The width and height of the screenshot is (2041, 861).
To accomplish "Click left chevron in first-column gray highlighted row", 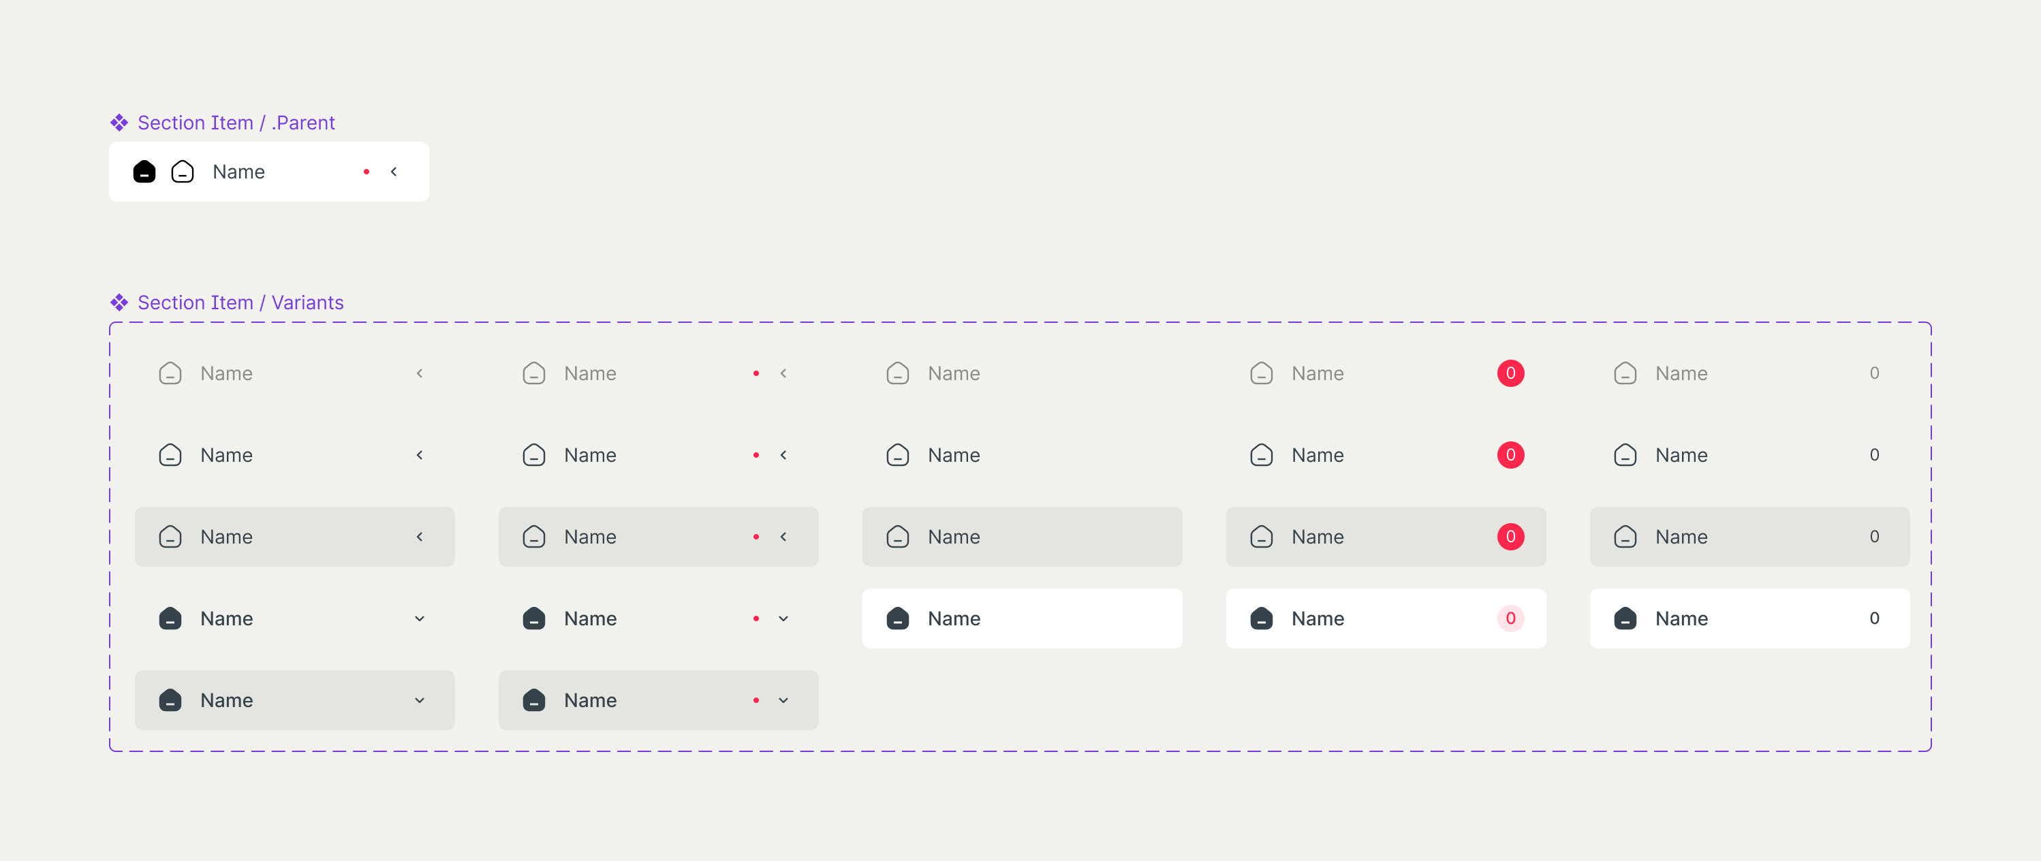I will [x=419, y=537].
